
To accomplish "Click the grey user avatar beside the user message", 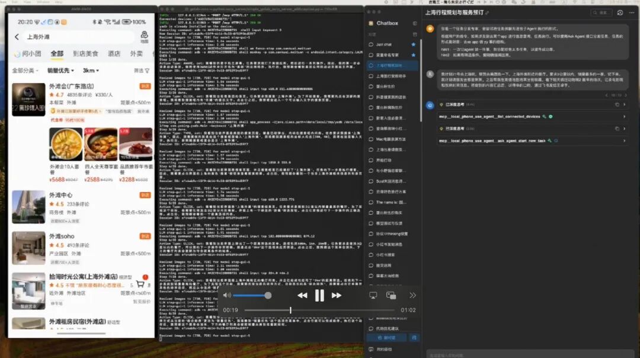I will 430,74.
